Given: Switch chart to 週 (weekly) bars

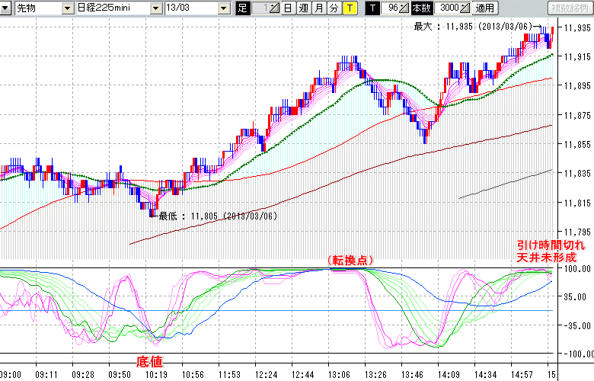Looking at the screenshot, I should click(x=303, y=8).
